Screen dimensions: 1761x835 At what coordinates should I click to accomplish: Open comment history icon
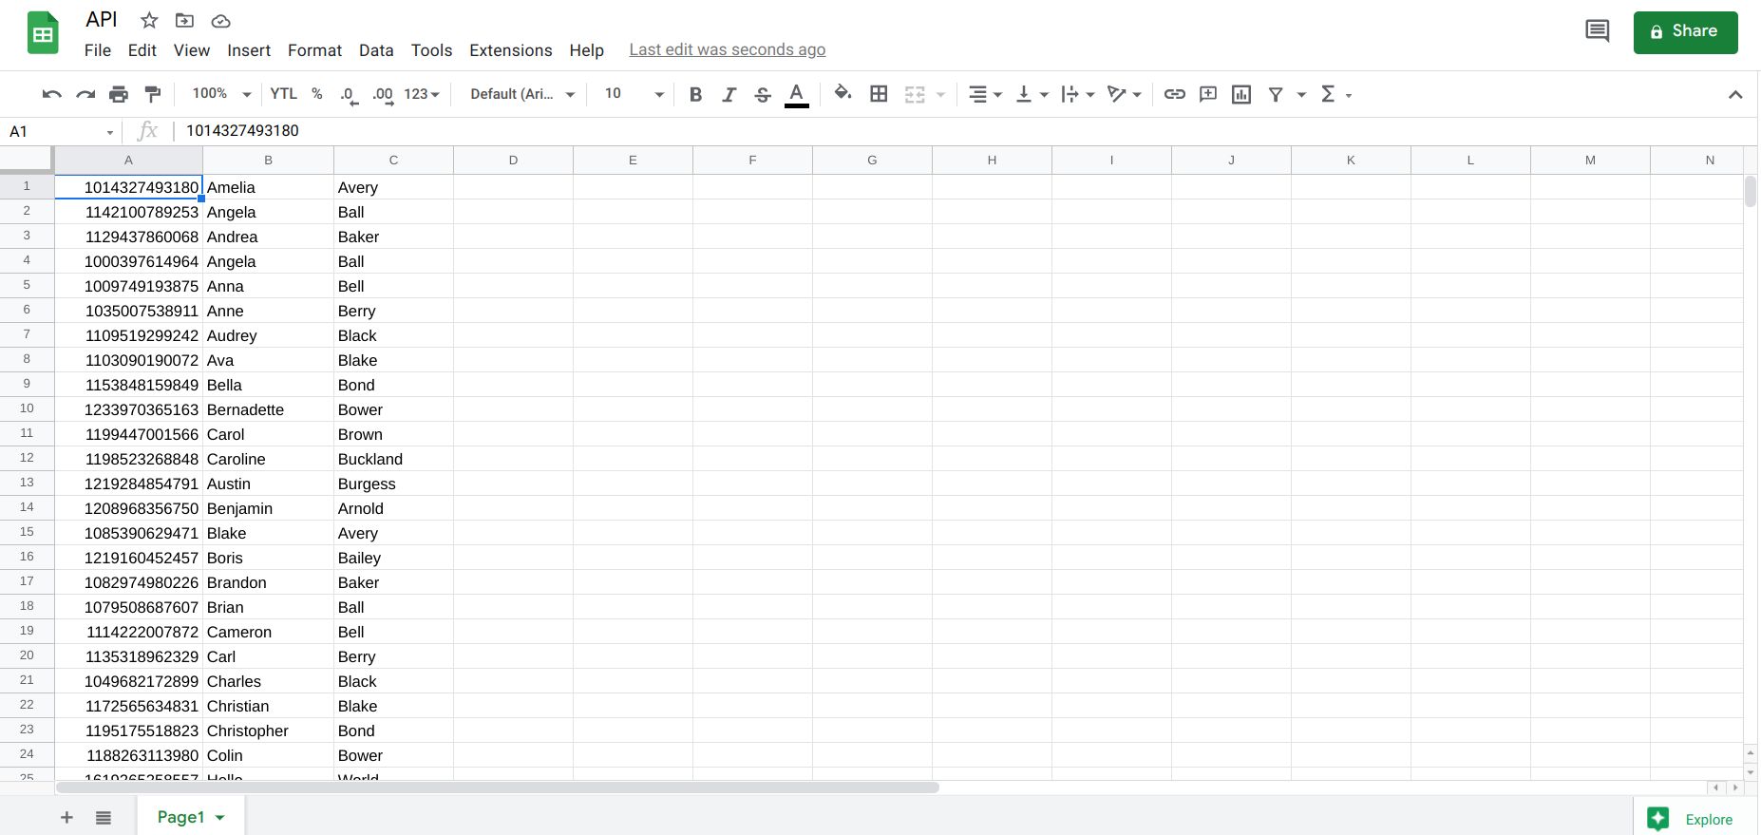click(1598, 31)
